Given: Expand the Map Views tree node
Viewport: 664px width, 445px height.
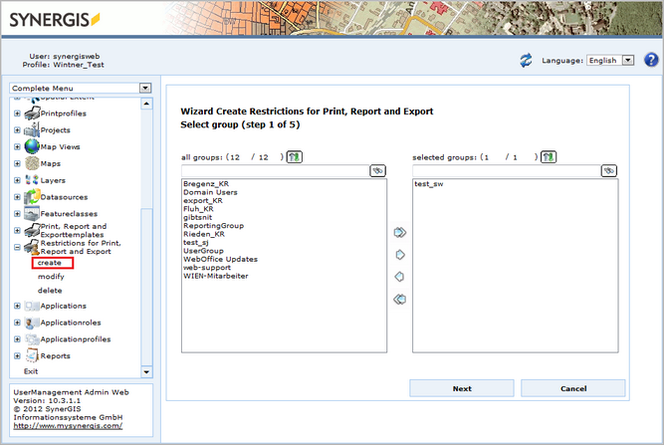Looking at the screenshot, I should (x=17, y=147).
